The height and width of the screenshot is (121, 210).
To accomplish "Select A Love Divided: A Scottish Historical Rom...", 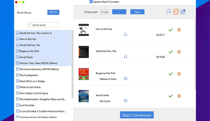I will tap(43, 111).
